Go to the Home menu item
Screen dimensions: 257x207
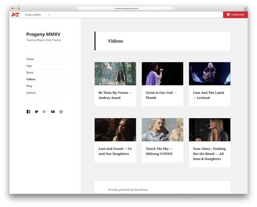30,59
